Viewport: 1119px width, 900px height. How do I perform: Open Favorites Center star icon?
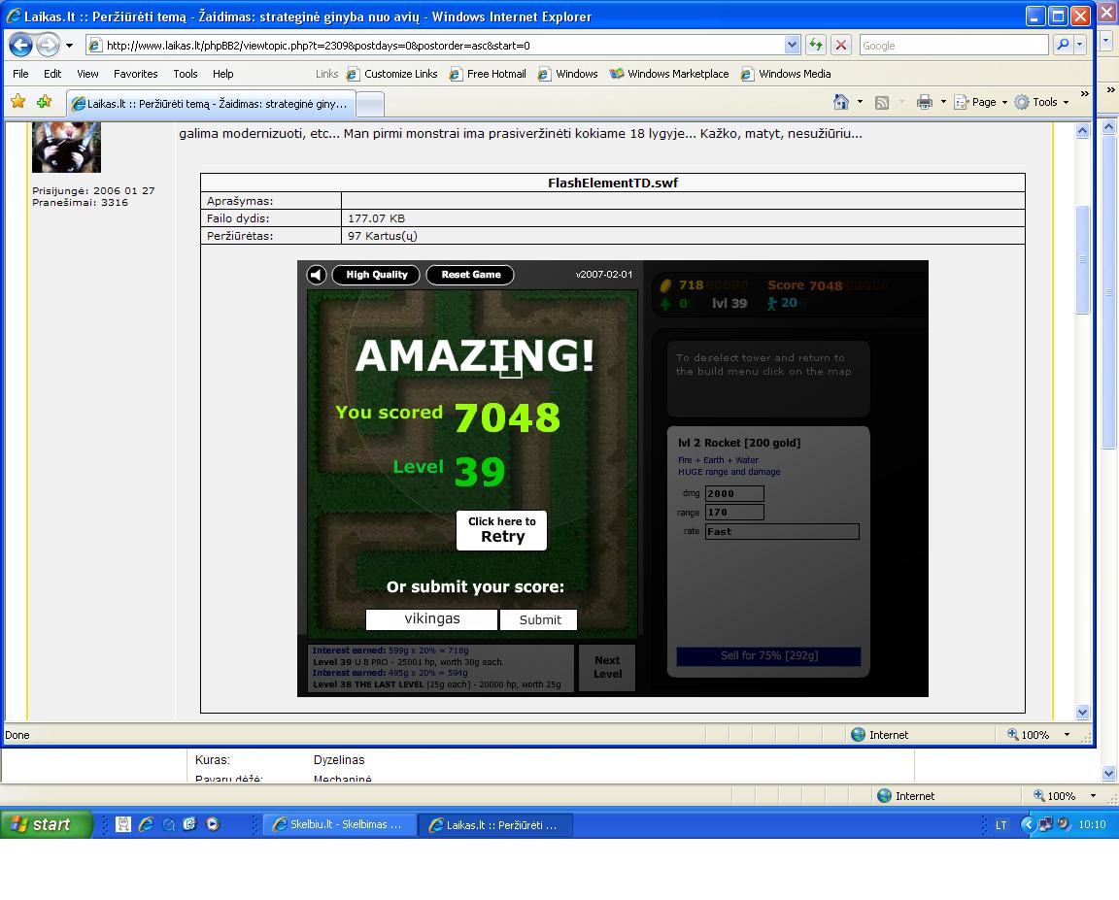pos(17,102)
